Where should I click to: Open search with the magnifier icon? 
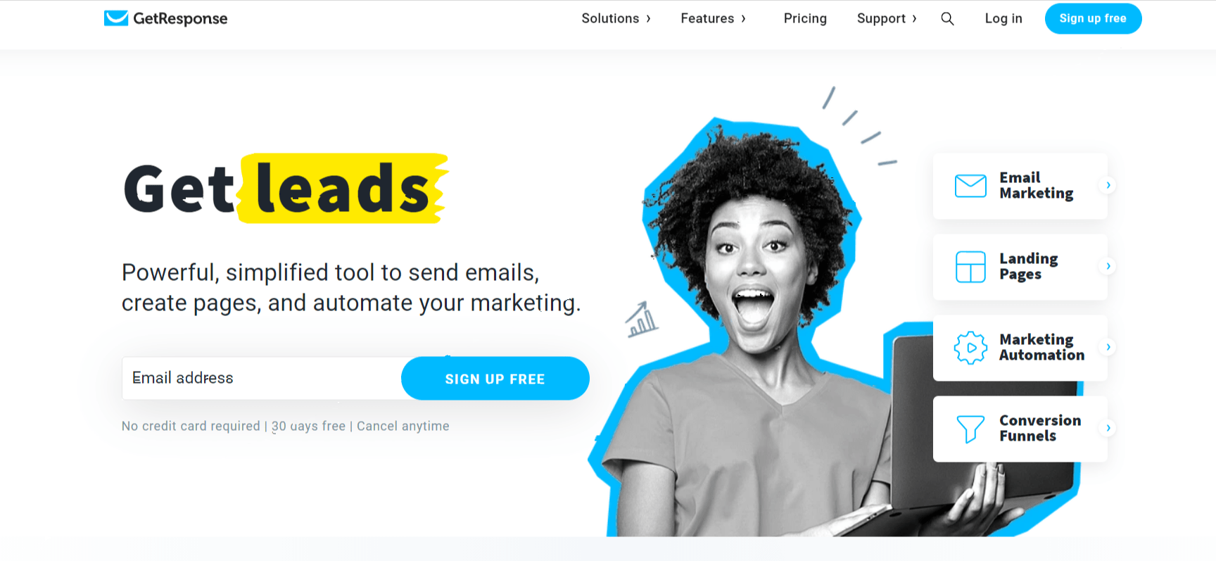point(948,19)
